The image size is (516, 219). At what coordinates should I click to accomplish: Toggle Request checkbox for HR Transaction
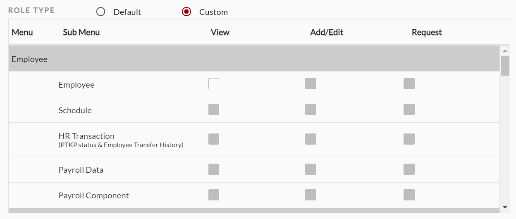(x=409, y=139)
